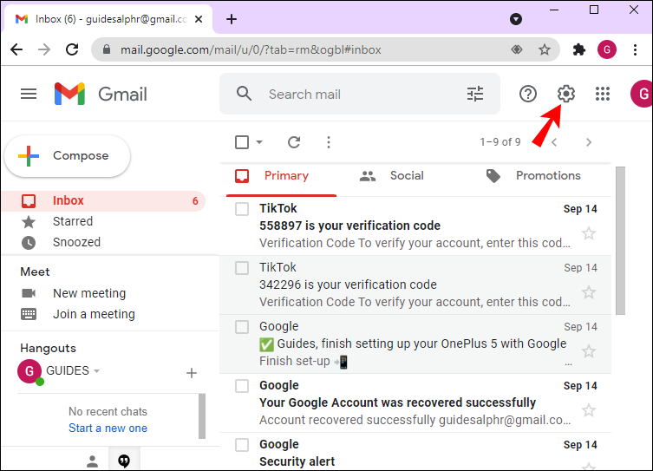
Task: Show search options filter icon
Action: click(x=475, y=94)
